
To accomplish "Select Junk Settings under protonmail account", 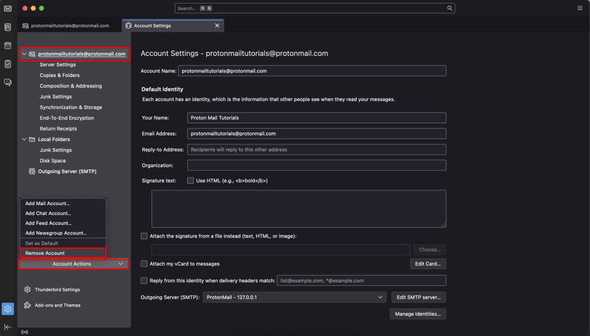I will [56, 97].
